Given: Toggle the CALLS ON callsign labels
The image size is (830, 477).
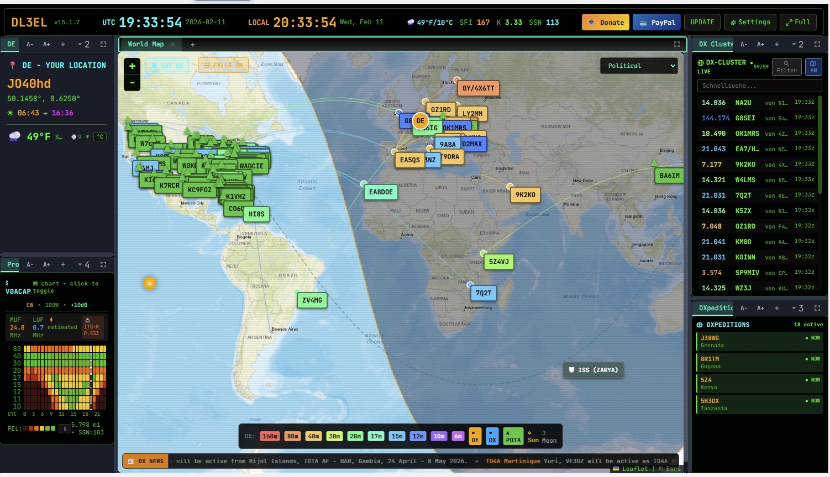Looking at the screenshot, I should (x=223, y=66).
